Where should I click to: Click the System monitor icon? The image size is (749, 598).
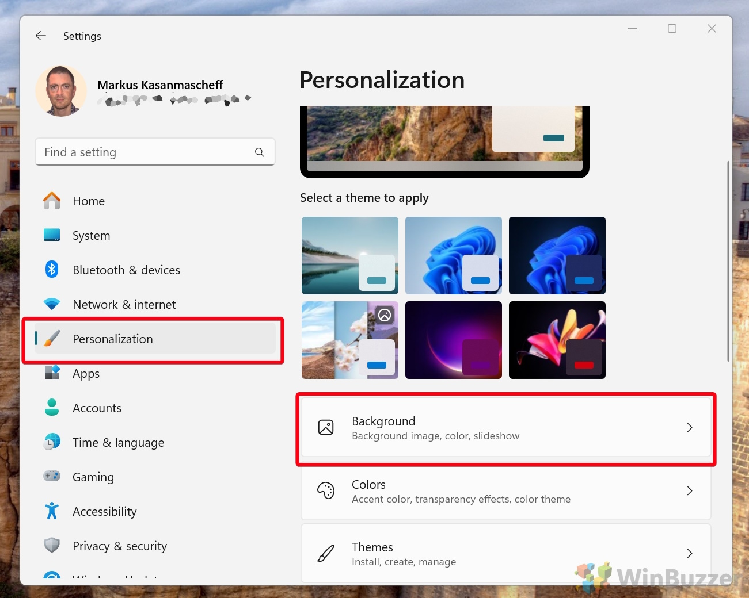pyautogui.click(x=52, y=235)
